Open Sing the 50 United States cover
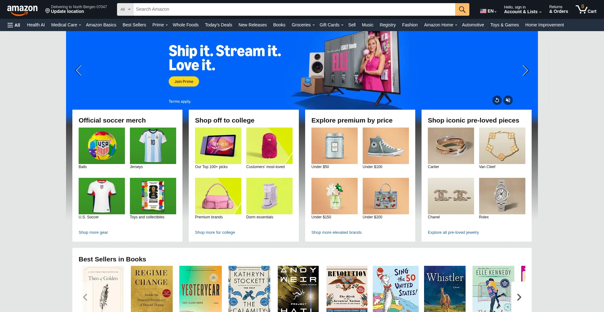604x312 pixels. coord(396,289)
